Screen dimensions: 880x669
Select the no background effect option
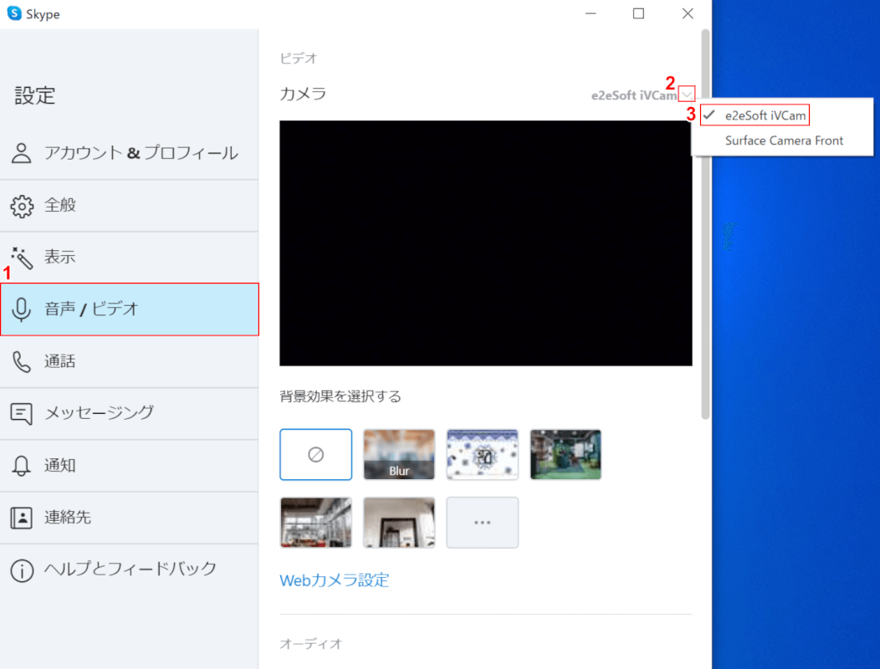tap(315, 454)
